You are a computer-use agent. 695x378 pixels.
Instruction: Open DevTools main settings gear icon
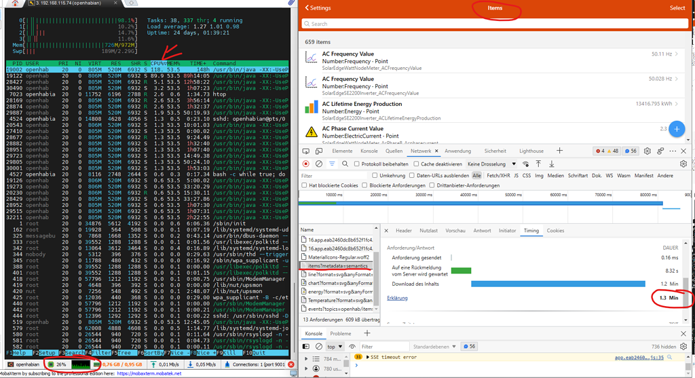pos(647,151)
